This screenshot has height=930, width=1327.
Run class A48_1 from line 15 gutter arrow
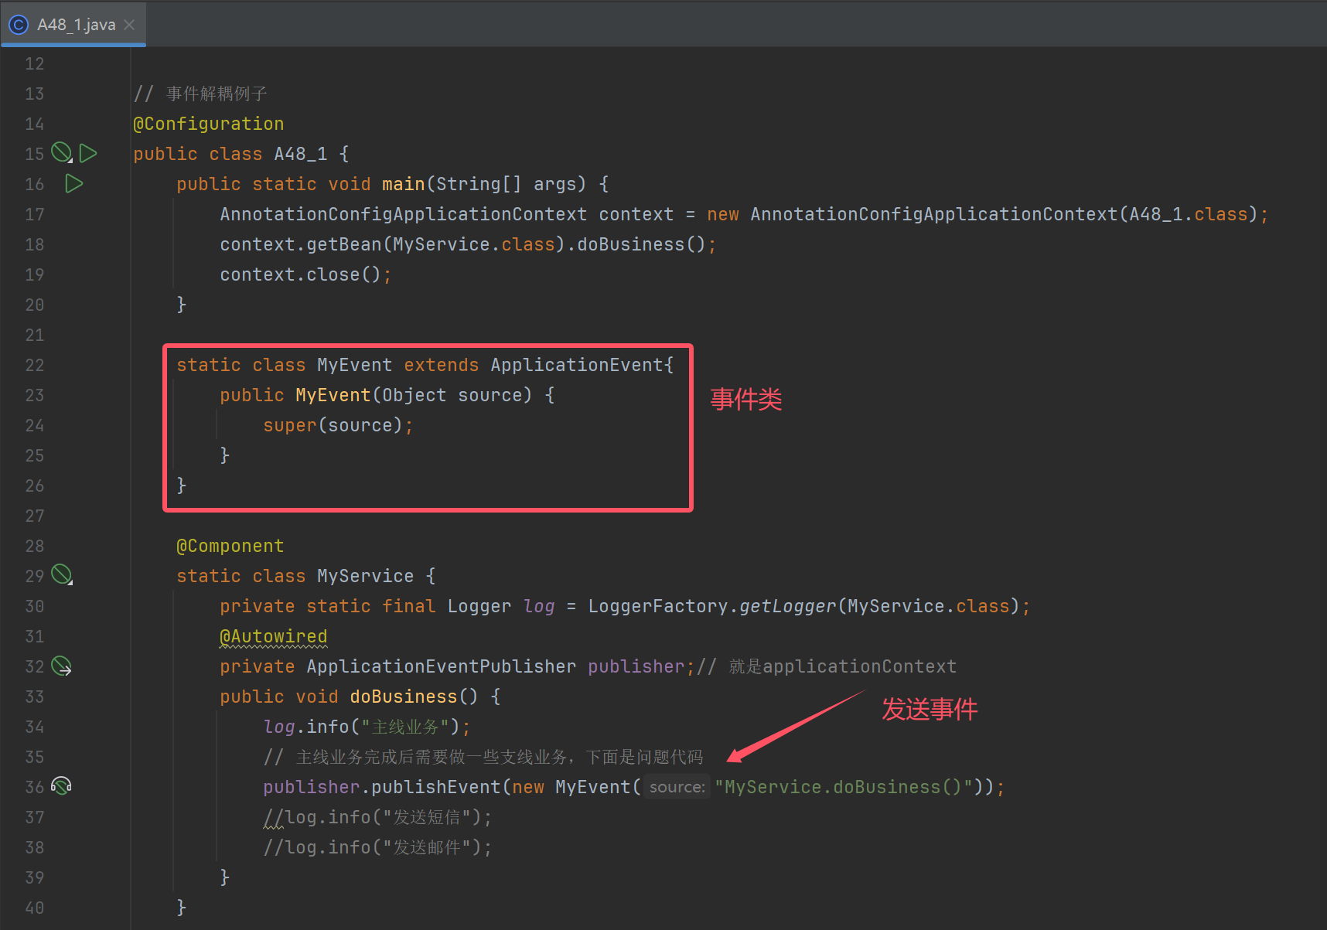pyautogui.click(x=88, y=153)
